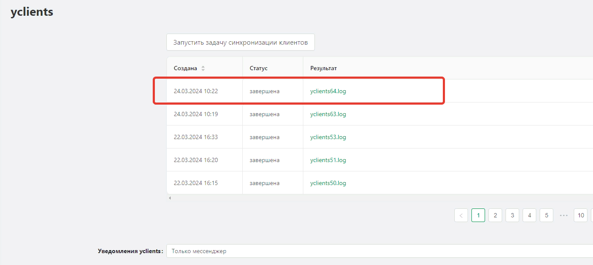Go to pagination page 2
This screenshot has width=593, height=265.
(495, 215)
